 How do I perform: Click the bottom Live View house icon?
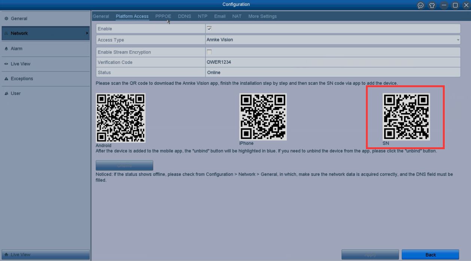6,255
